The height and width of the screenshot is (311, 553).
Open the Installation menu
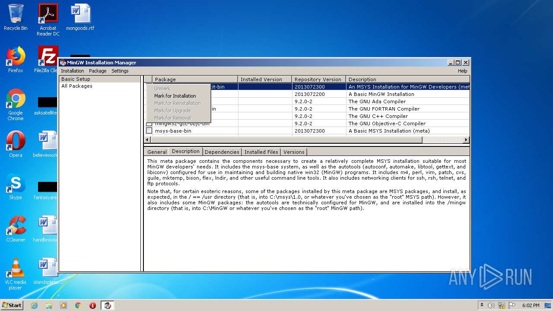pos(73,71)
